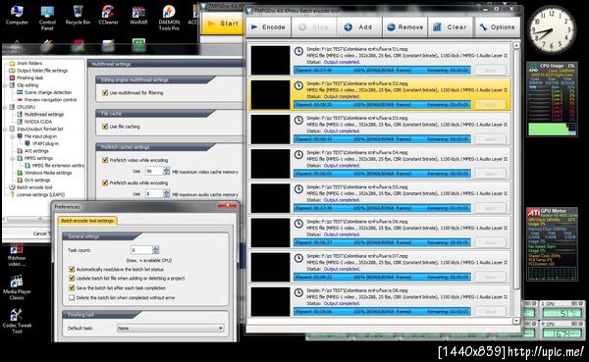Click the ATI GPU Meter gadget logo
Viewport: 589px width, 362px height.
(x=534, y=212)
